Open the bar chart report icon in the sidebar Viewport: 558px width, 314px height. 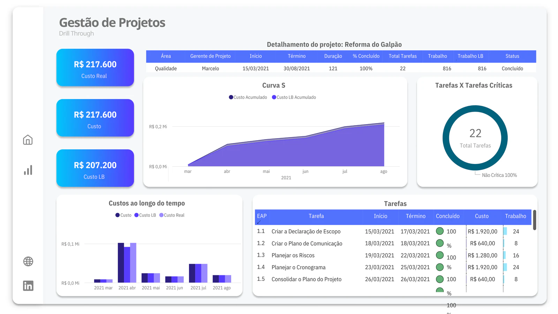coord(28,170)
